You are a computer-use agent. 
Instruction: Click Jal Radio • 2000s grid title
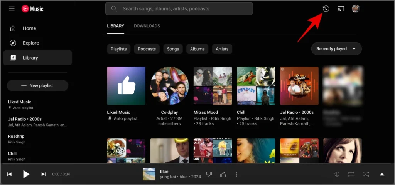(297, 112)
